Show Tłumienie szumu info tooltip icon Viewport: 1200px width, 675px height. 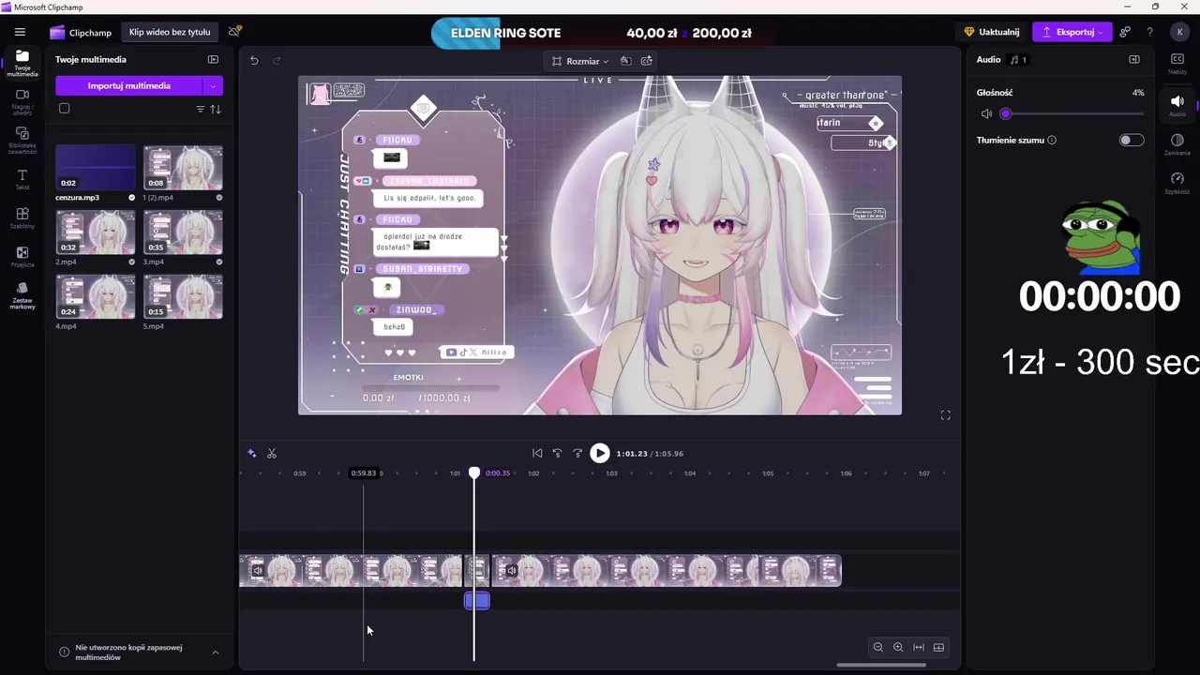pyautogui.click(x=1052, y=140)
